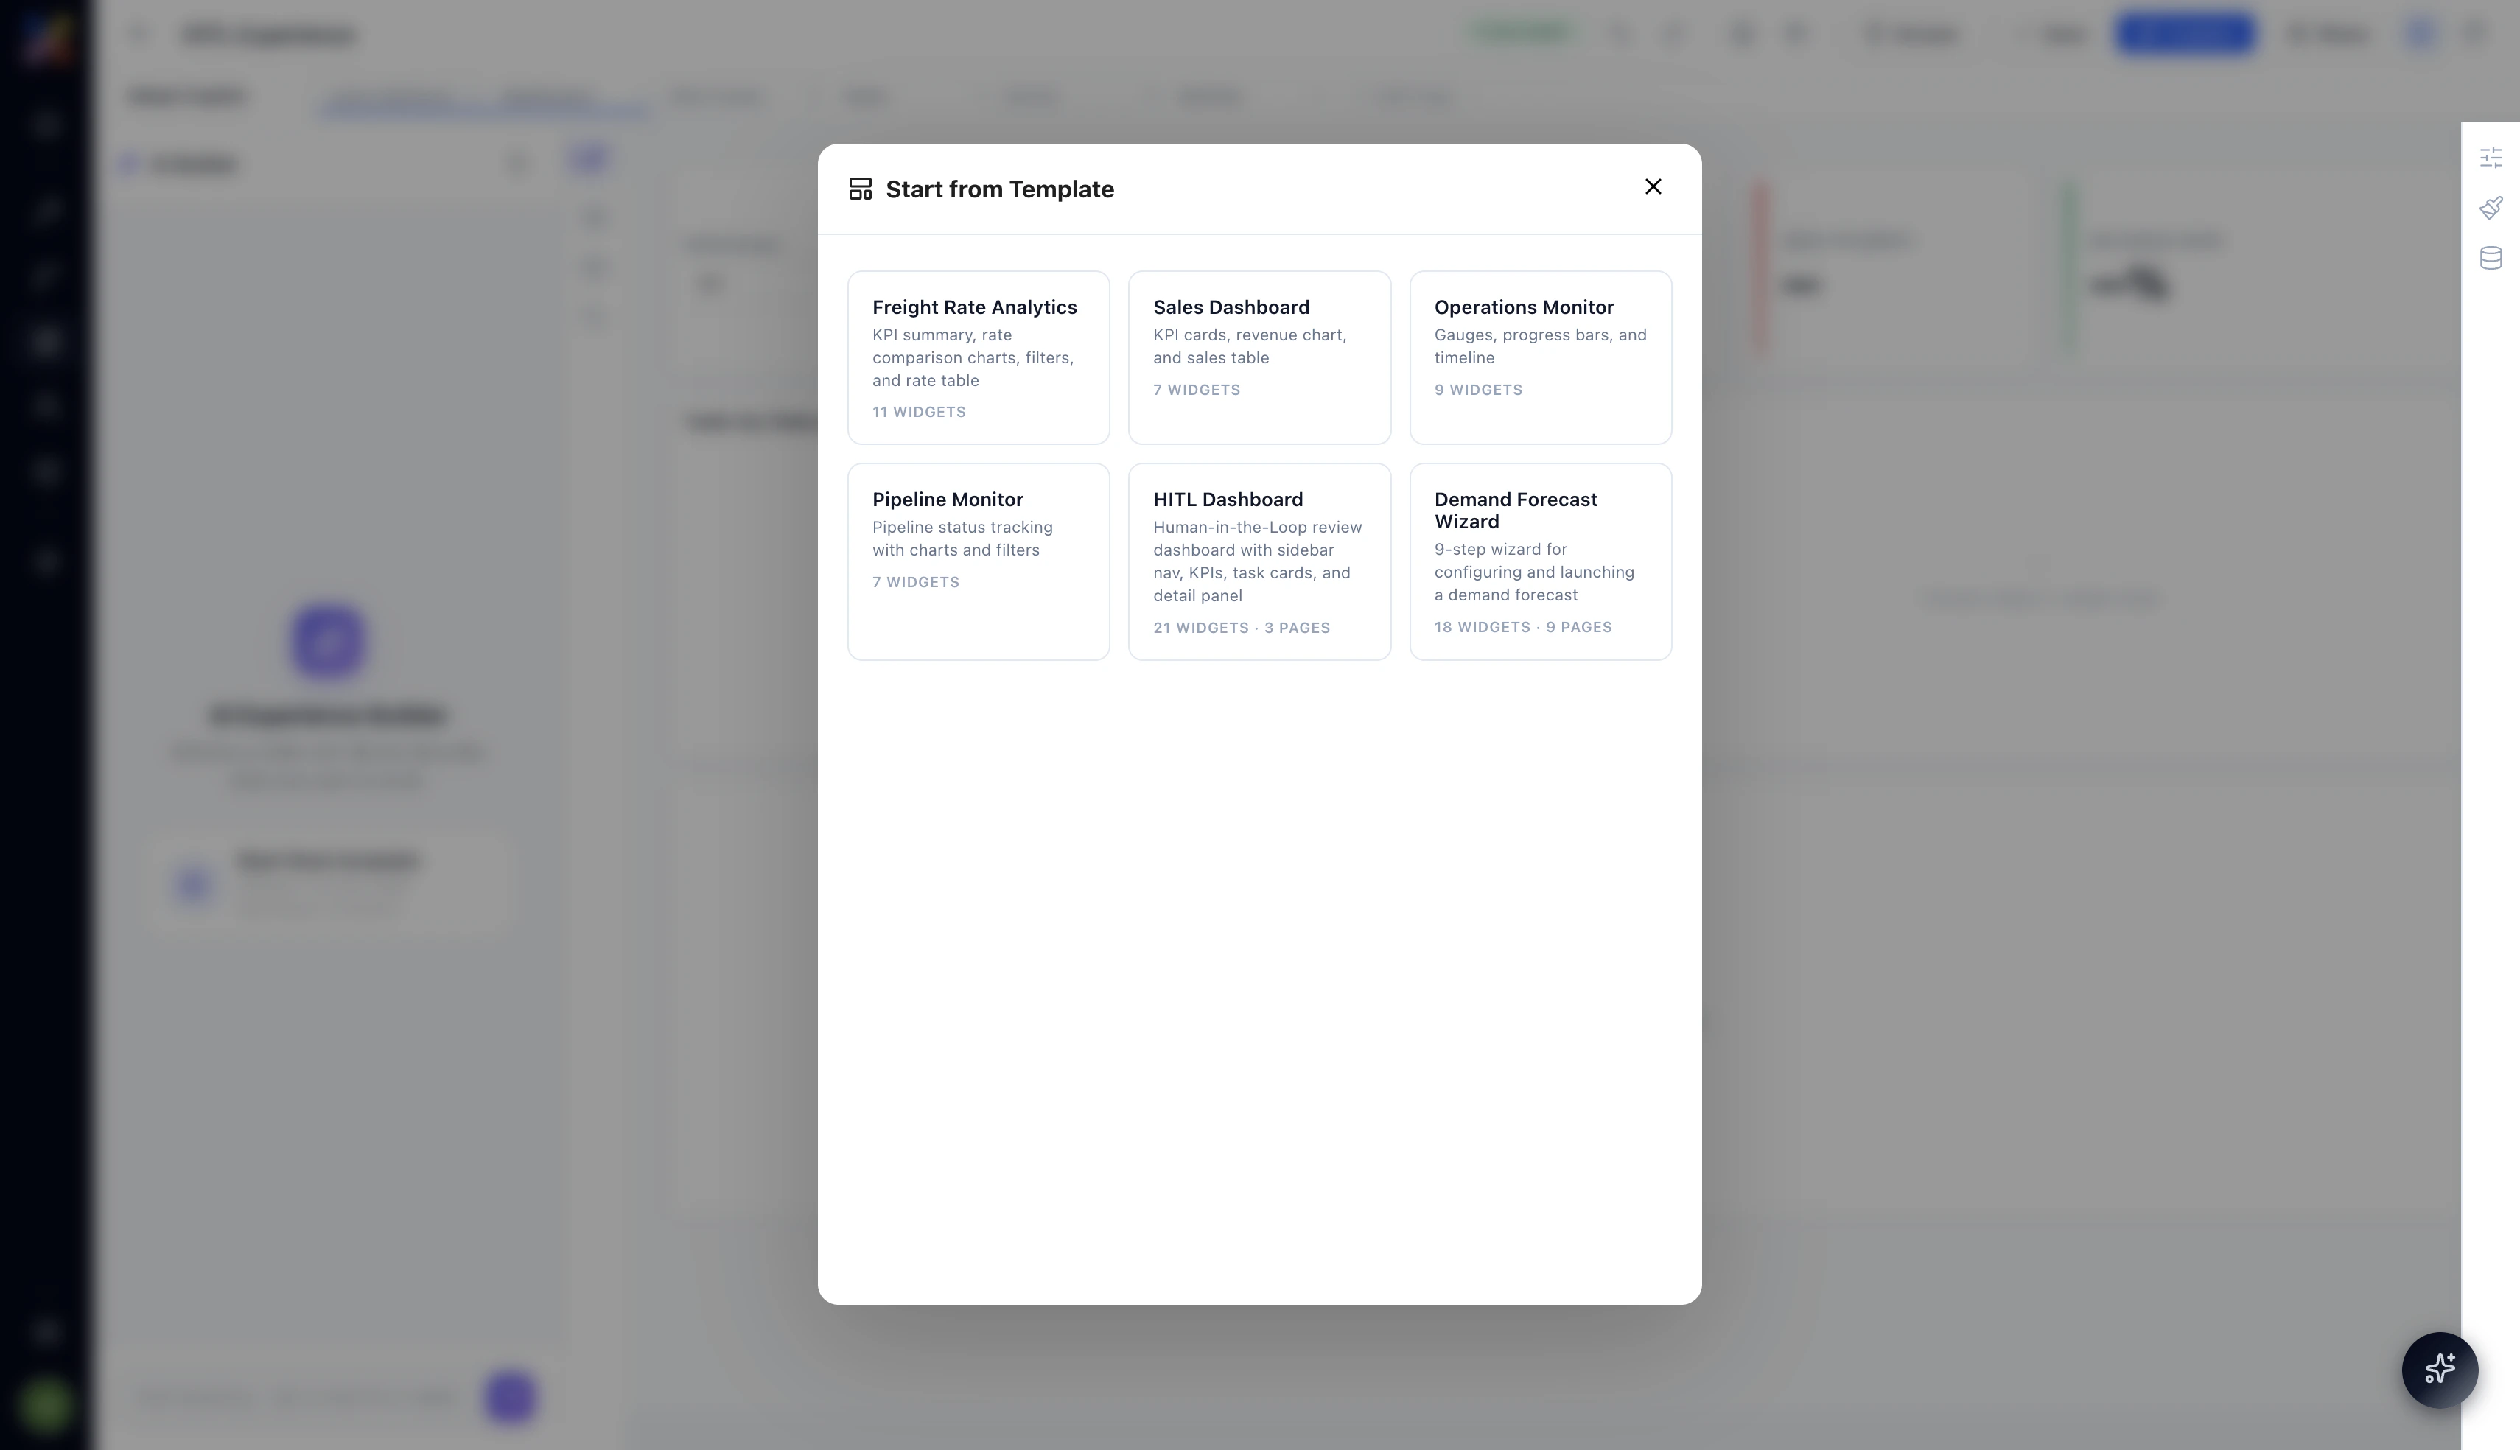Select the Freight Rate Analytics template

[x=978, y=357]
